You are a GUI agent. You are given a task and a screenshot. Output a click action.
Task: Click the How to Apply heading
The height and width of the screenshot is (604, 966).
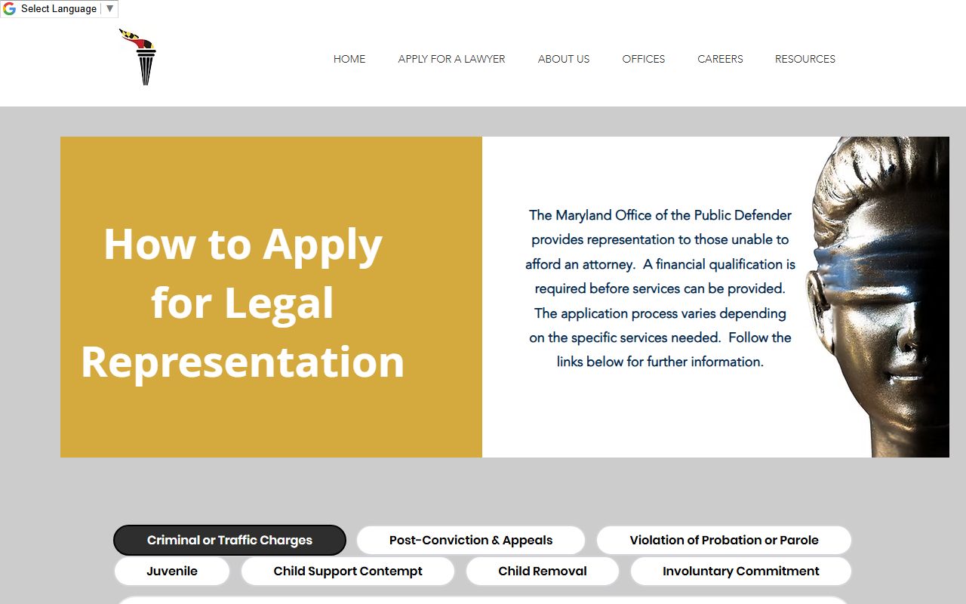pyautogui.click(x=243, y=303)
